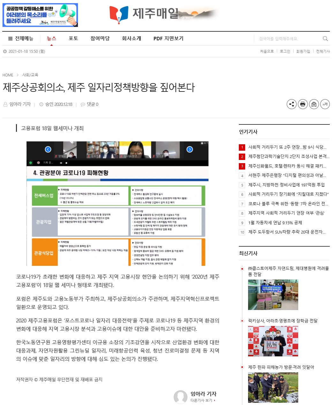
Task: Open 사회/교육 breadcrumb category
Action: [x=30, y=75]
